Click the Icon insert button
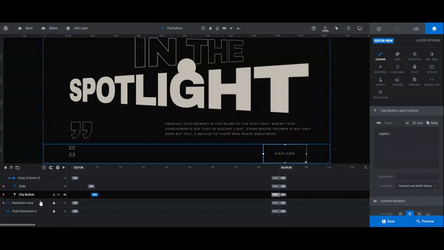This screenshot has height=250, width=444. 418,123
